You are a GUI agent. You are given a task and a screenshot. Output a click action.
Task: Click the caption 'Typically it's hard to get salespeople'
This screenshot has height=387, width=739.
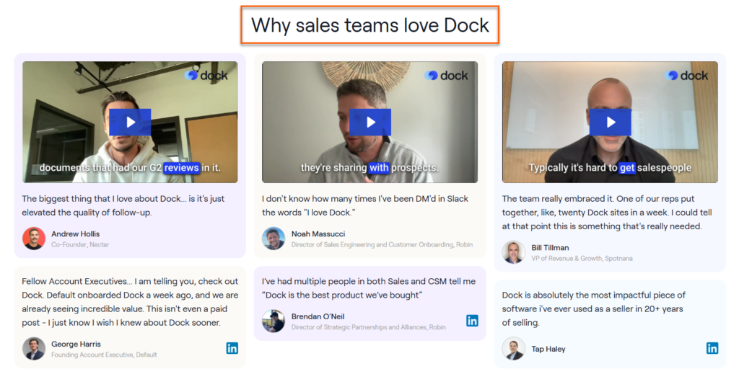610,168
